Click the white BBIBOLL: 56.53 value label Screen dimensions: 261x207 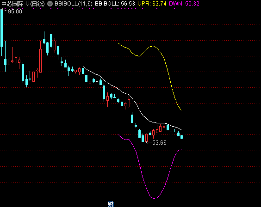click(115, 4)
